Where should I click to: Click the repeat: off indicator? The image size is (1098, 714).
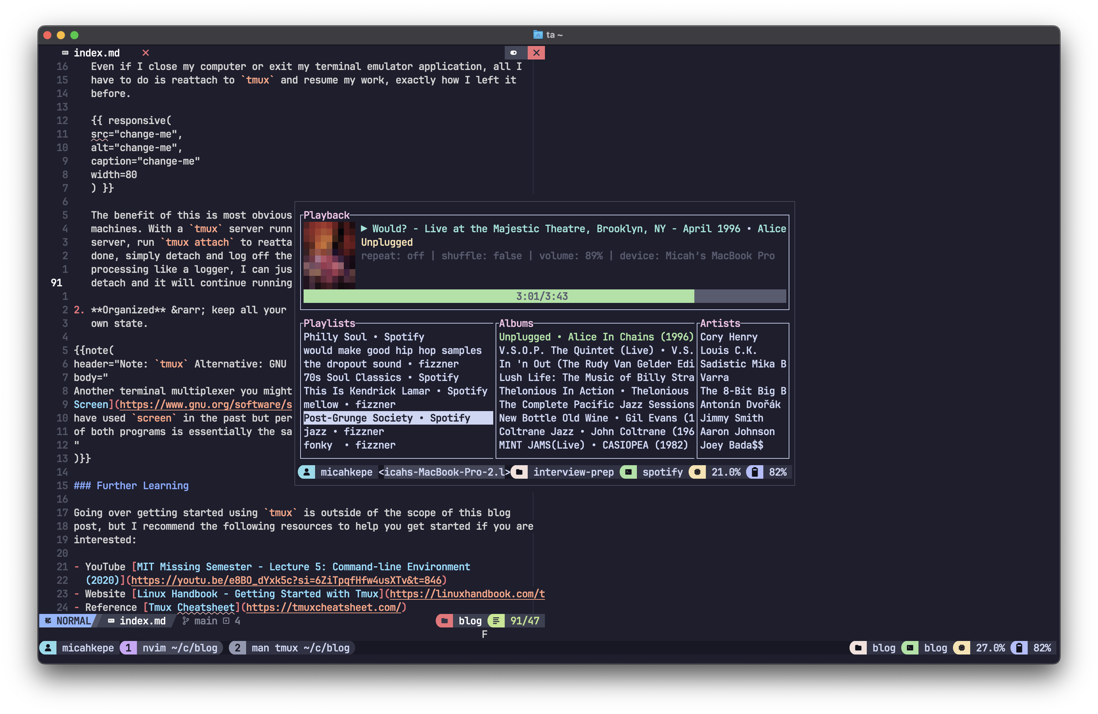(x=392, y=256)
